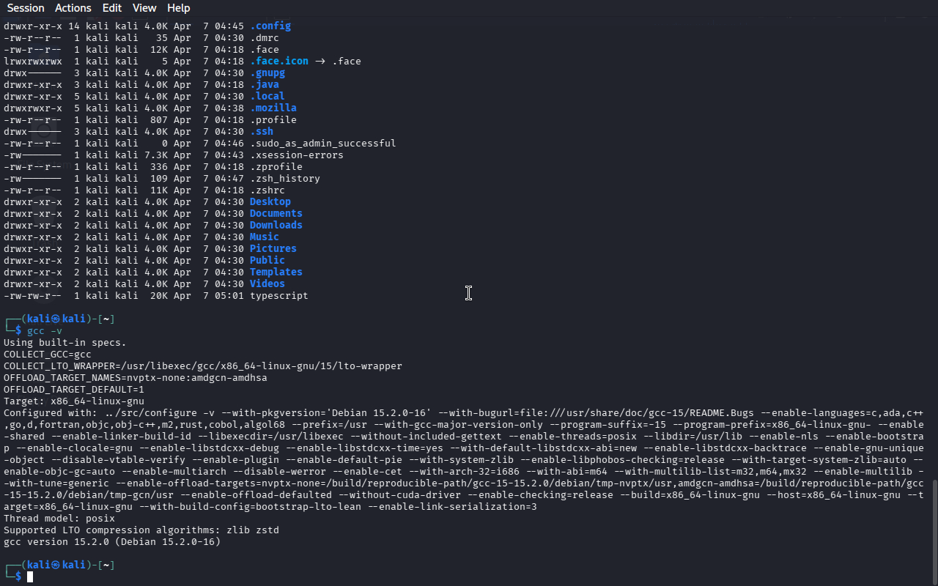Click the .mozilla directory name
Screen dimensions: 938x586
(273, 108)
